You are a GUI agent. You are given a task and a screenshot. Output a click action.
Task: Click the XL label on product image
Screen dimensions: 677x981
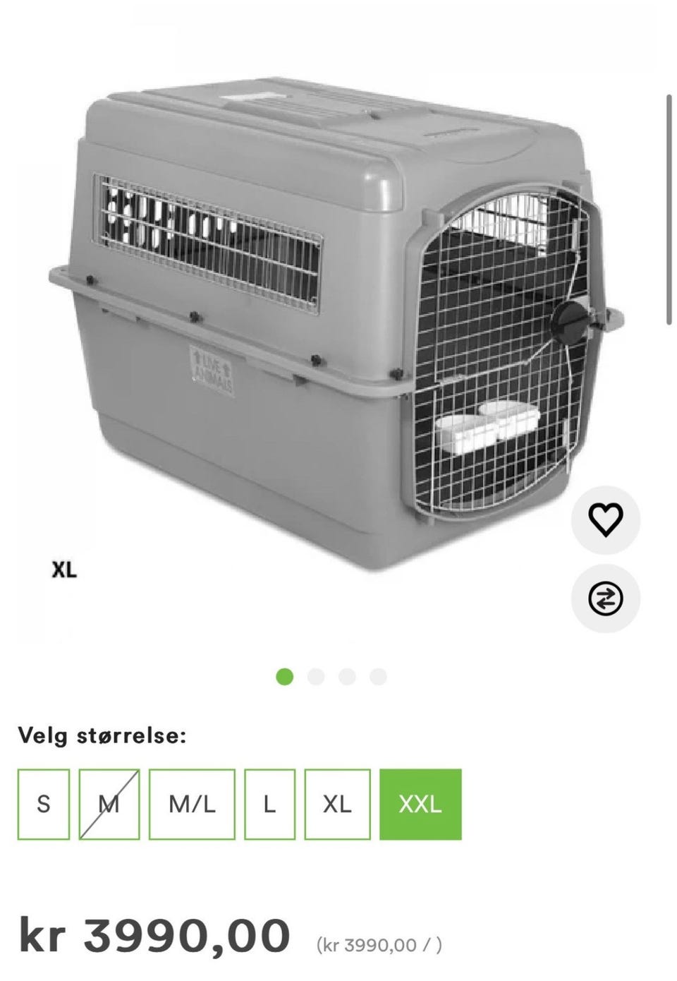click(x=64, y=570)
